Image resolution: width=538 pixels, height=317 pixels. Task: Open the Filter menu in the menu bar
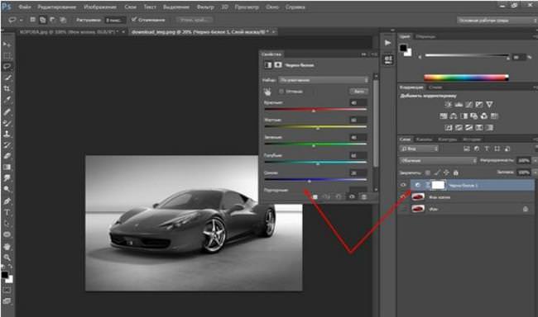pos(205,7)
